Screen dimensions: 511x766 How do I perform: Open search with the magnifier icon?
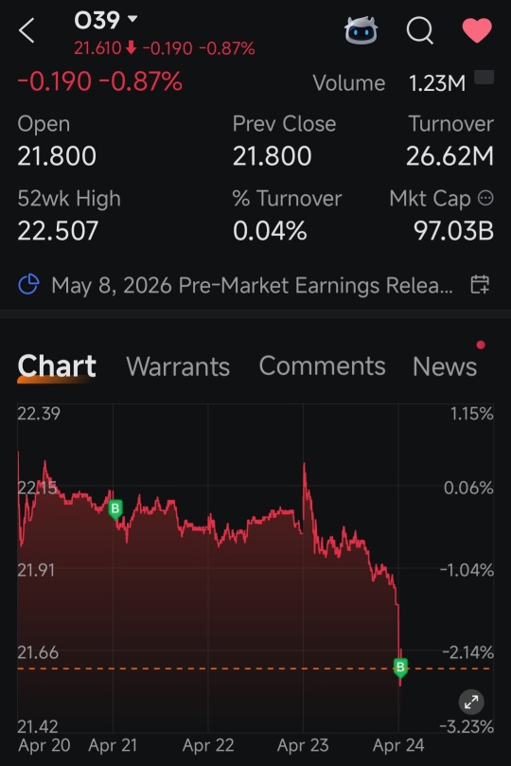pos(420,31)
